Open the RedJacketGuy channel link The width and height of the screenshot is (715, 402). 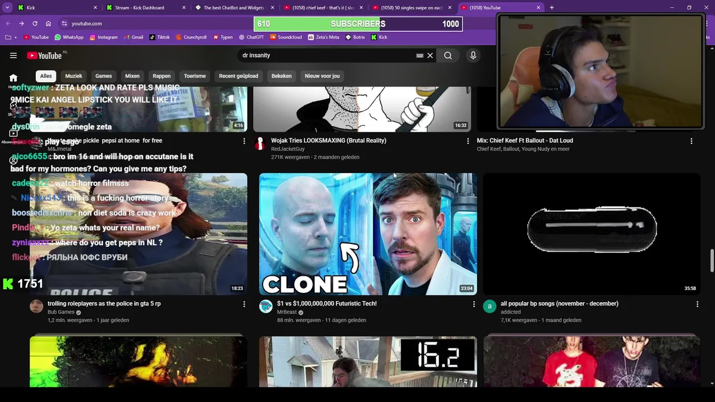(x=288, y=149)
